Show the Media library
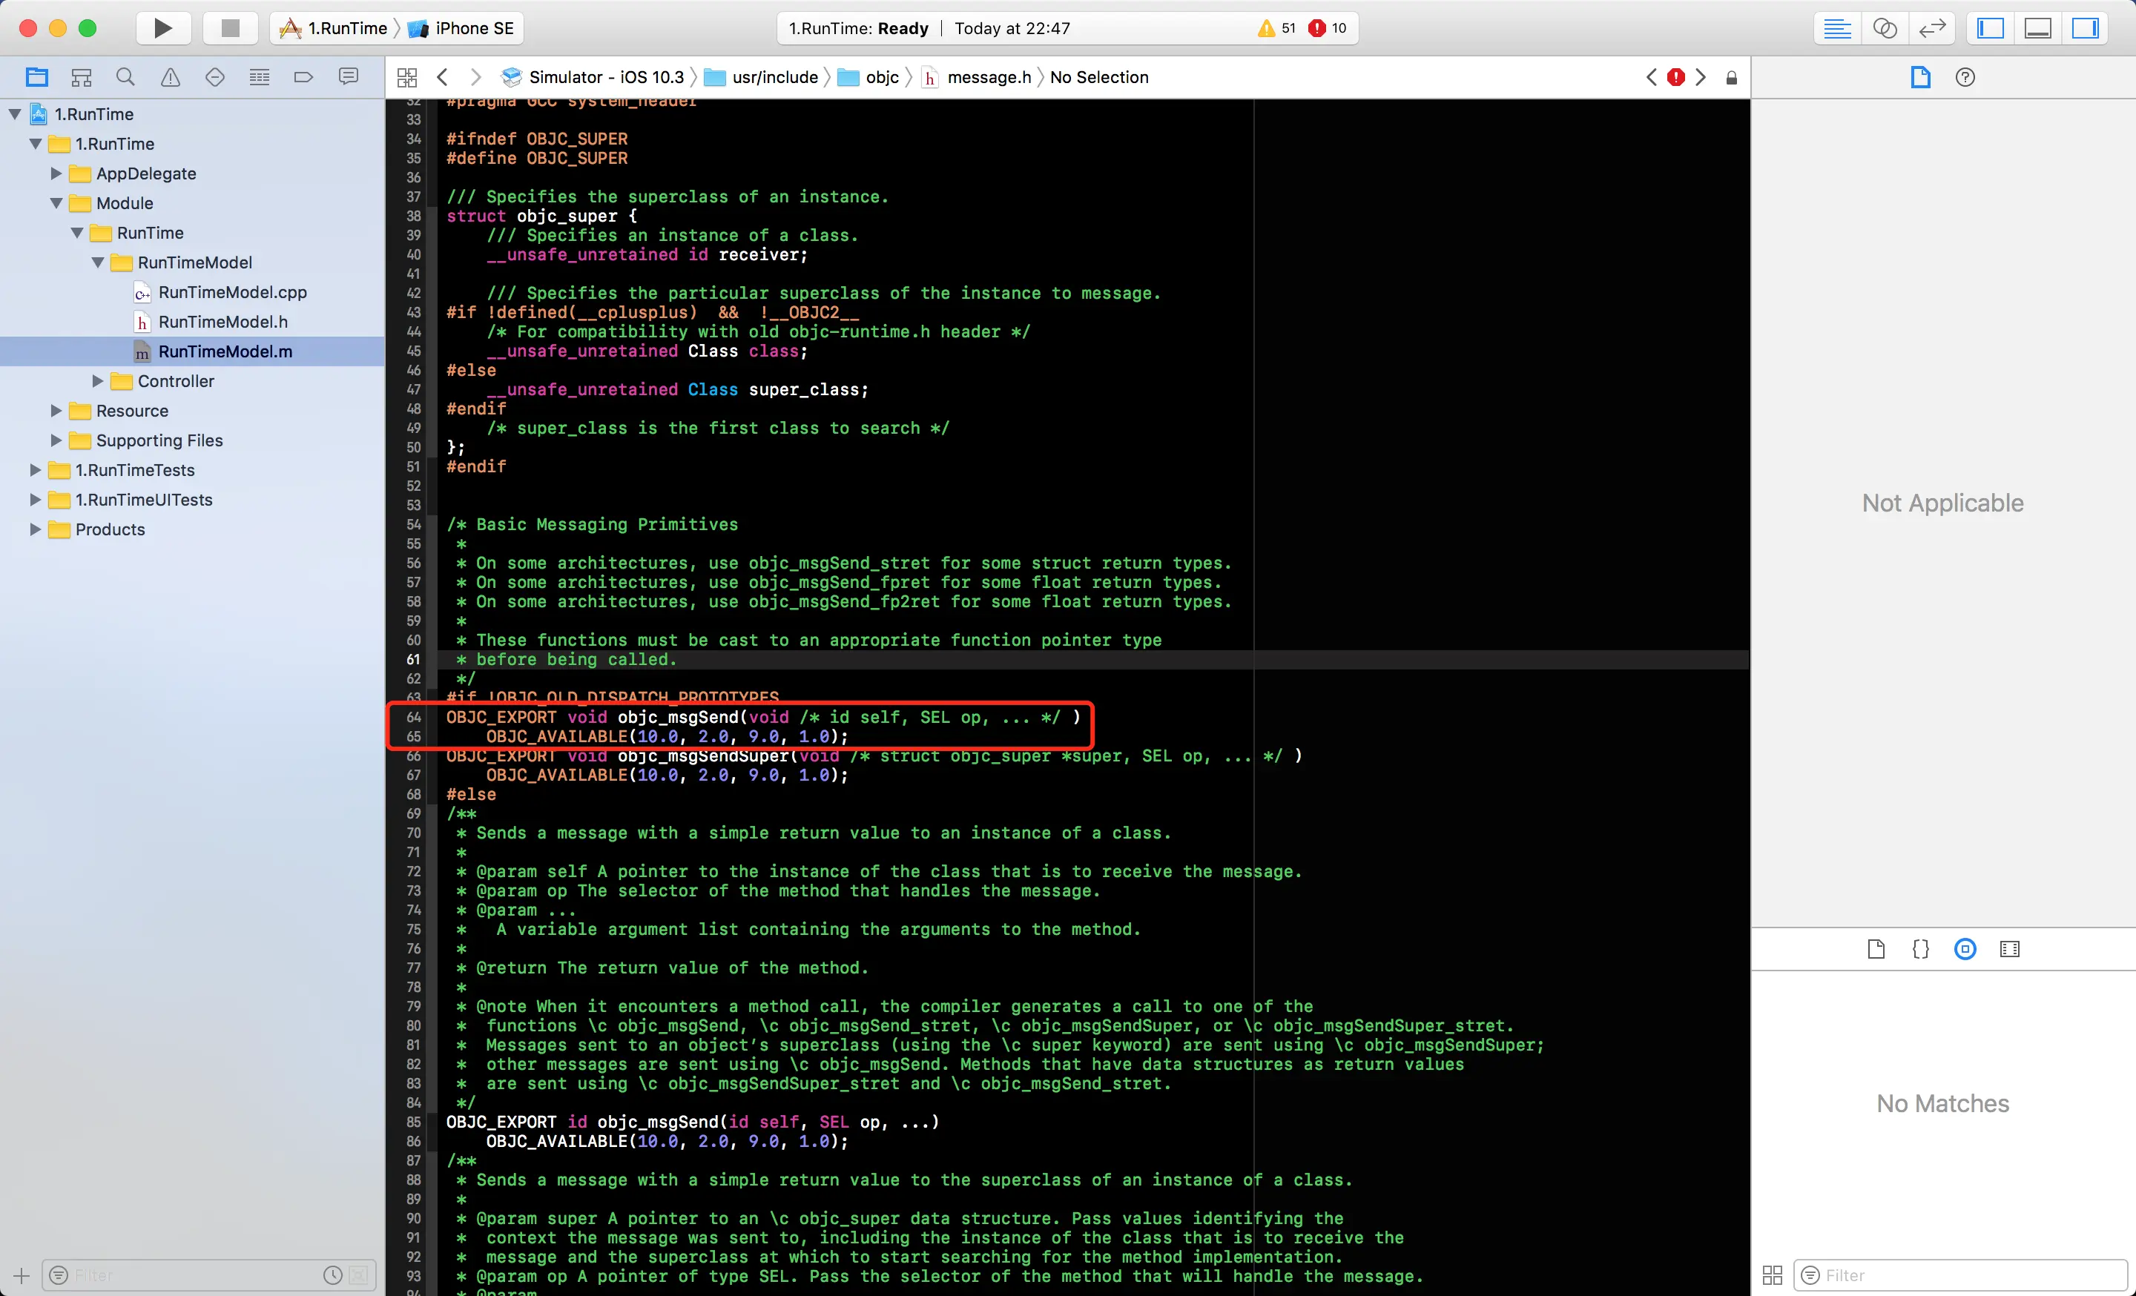The height and width of the screenshot is (1296, 2136). tap(2009, 948)
